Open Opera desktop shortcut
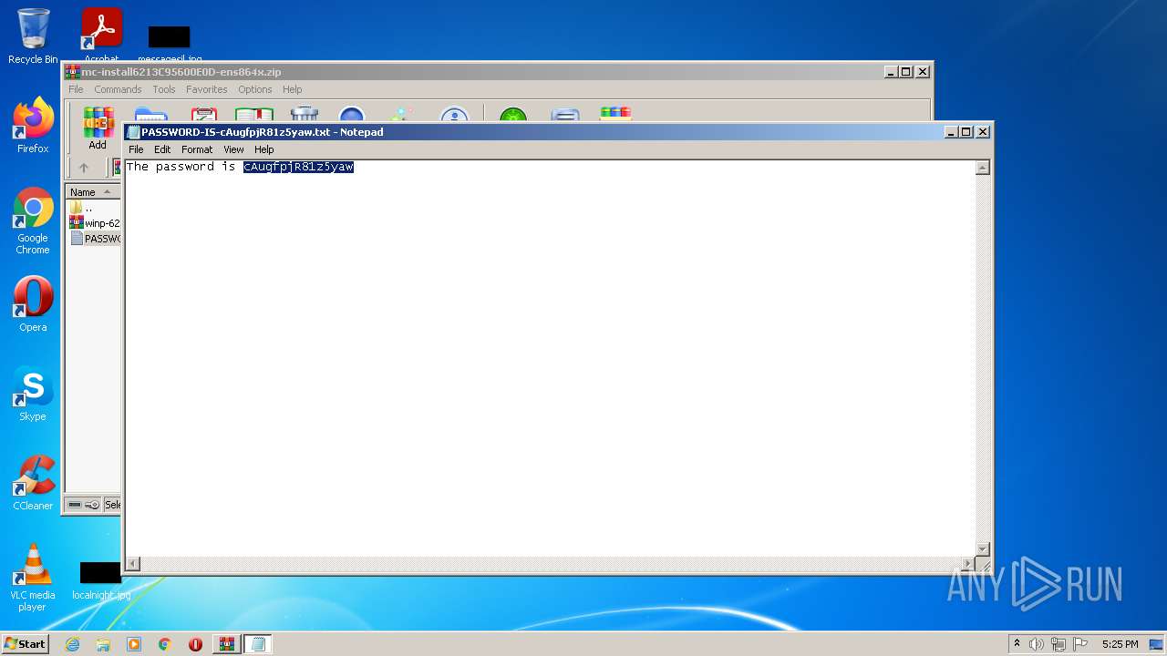The image size is (1167, 656). tap(33, 304)
